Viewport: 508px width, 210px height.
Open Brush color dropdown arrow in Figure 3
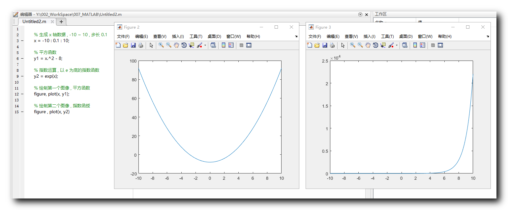tap(397, 45)
